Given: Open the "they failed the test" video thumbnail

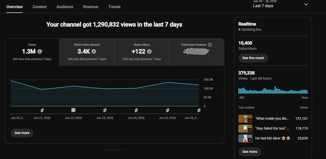Looking at the screenshot, I should [245, 129].
